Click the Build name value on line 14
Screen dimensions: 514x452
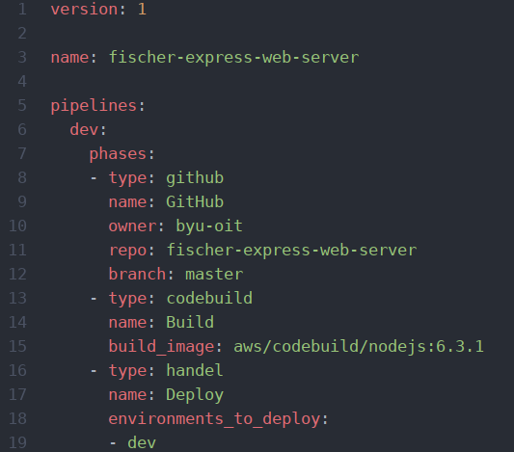pos(190,322)
